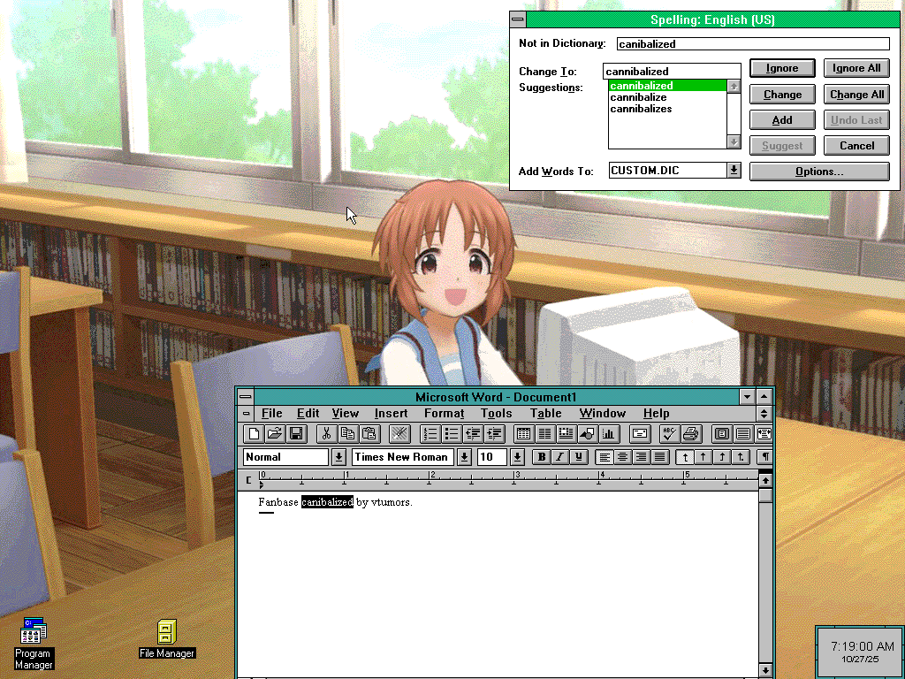Open the Table menu
905x679 pixels.
pos(545,414)
